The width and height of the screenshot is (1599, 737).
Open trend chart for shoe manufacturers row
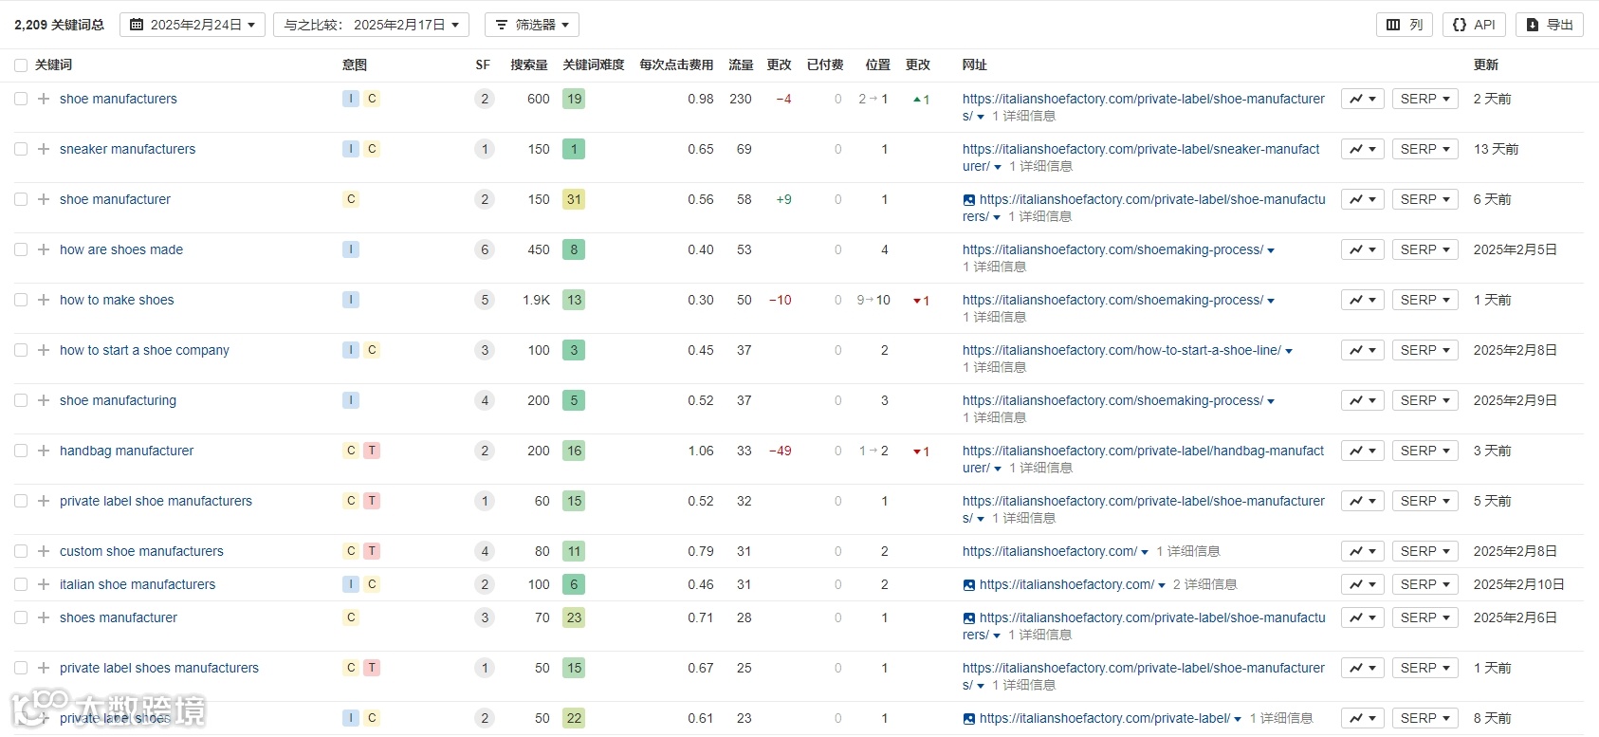tap(1363, 99)
